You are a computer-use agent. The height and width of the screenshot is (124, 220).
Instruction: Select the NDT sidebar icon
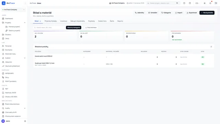3,89
